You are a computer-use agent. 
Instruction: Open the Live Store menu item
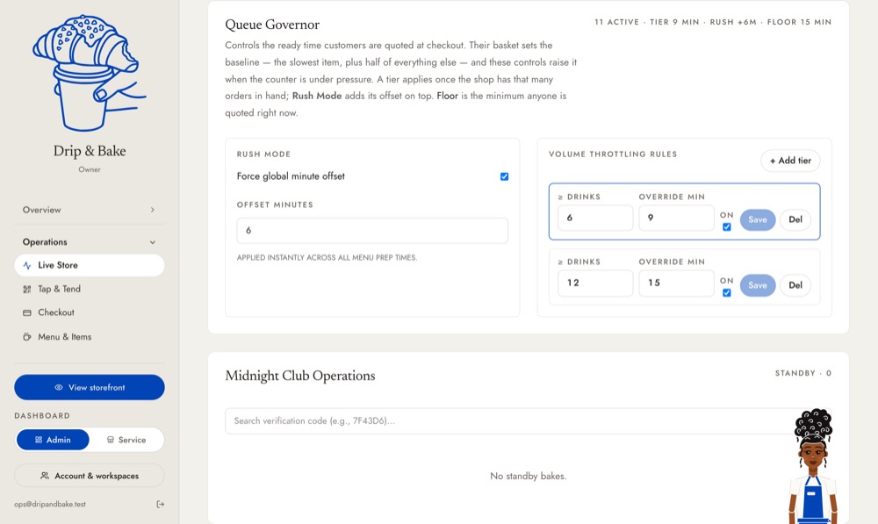click(90, 265)
